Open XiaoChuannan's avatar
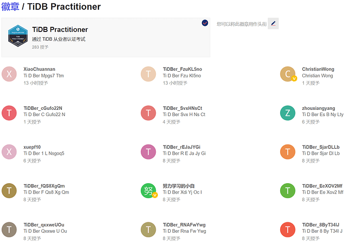The height and width of the screenshot is (244, 356). (9, 74)
